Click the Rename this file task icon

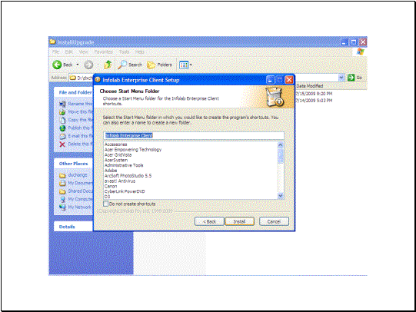pyautogui.click(x=62, y=104)
